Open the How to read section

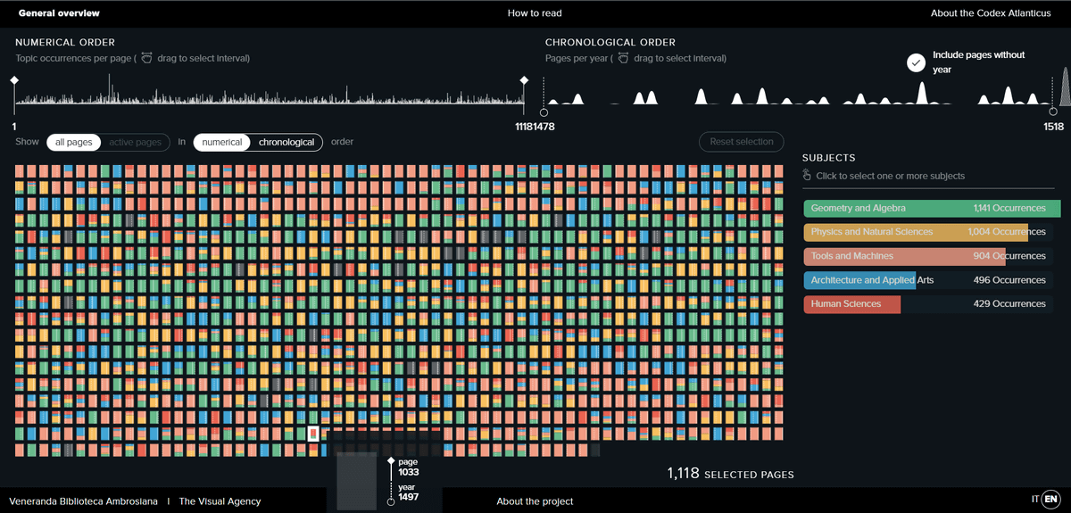(535, 13)
